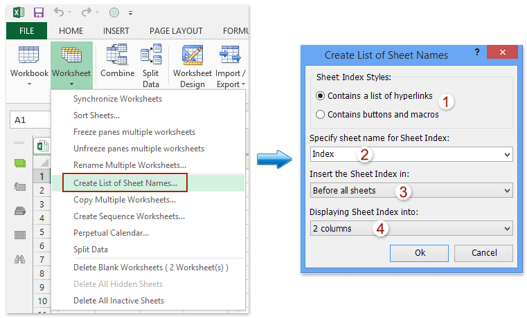527x318 pixels.
Task: Switch to the INSERT ribbon tab
Action: pos(116,31)
